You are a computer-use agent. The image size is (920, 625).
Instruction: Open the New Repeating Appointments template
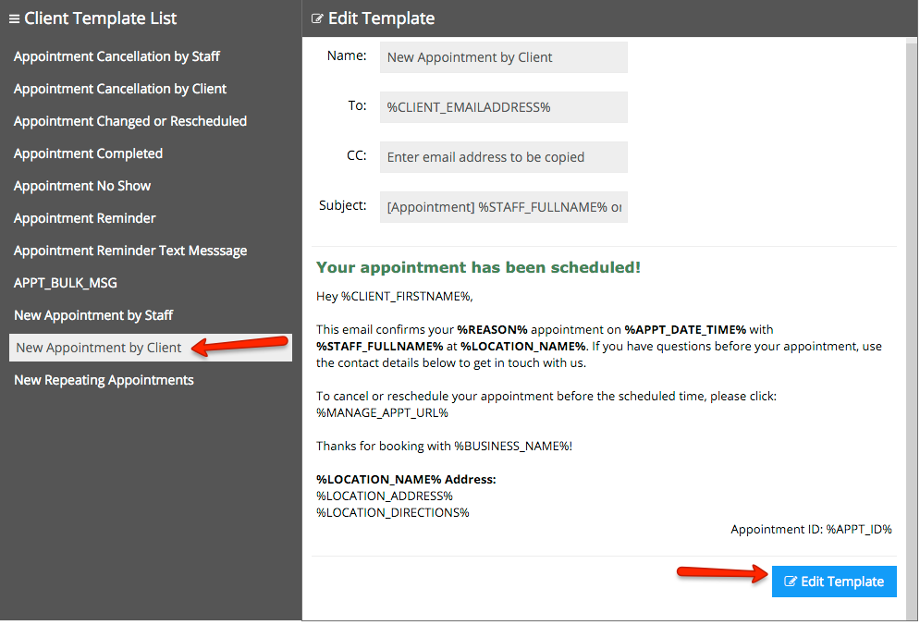[104, 380]
